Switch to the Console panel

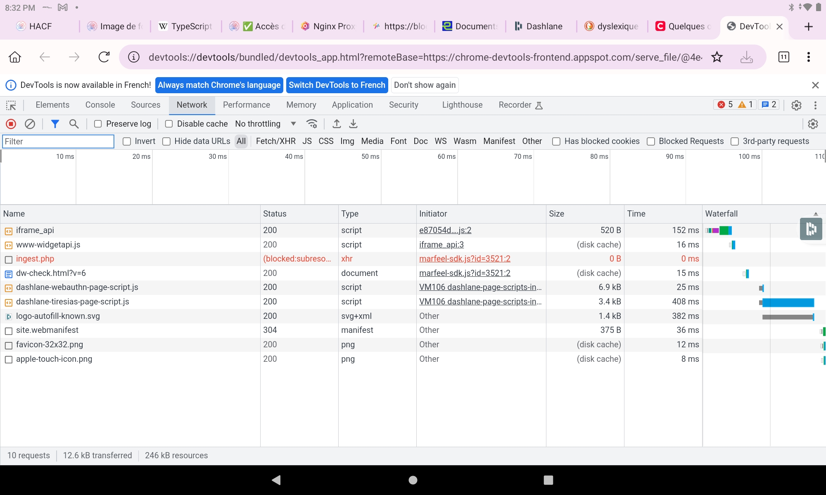point(100,105)
